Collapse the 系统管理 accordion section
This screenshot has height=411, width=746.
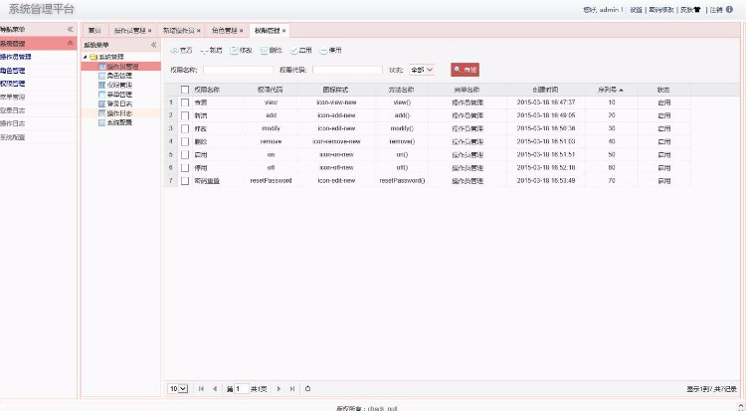coord(70,44)
